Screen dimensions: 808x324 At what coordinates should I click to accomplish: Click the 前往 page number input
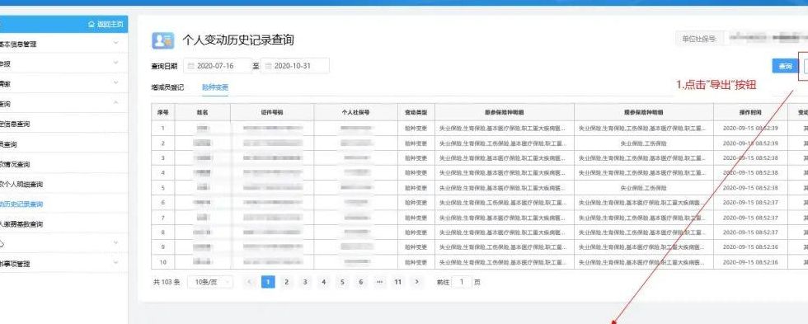463,282
